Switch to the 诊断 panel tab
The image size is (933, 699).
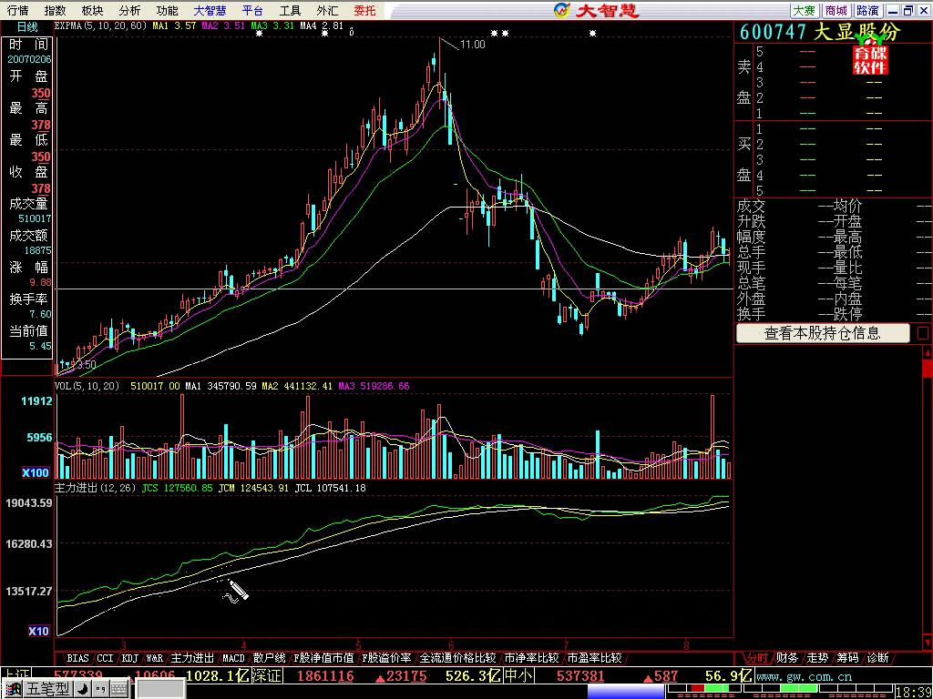877,658
